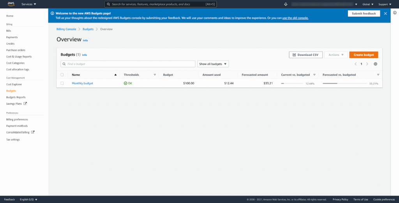Sort by Thresholds column arrow
This screenshot has width=399, height=203.
pos(155,75)
